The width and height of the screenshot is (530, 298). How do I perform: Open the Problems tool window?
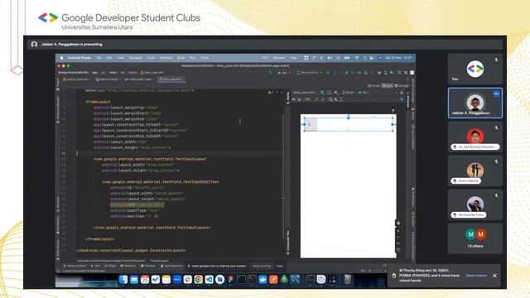(x=128, y=266)
